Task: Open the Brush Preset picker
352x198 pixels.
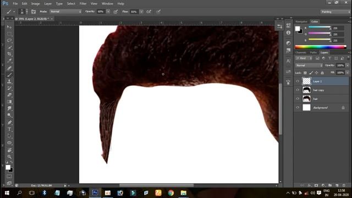Action: tap(23, 12)
